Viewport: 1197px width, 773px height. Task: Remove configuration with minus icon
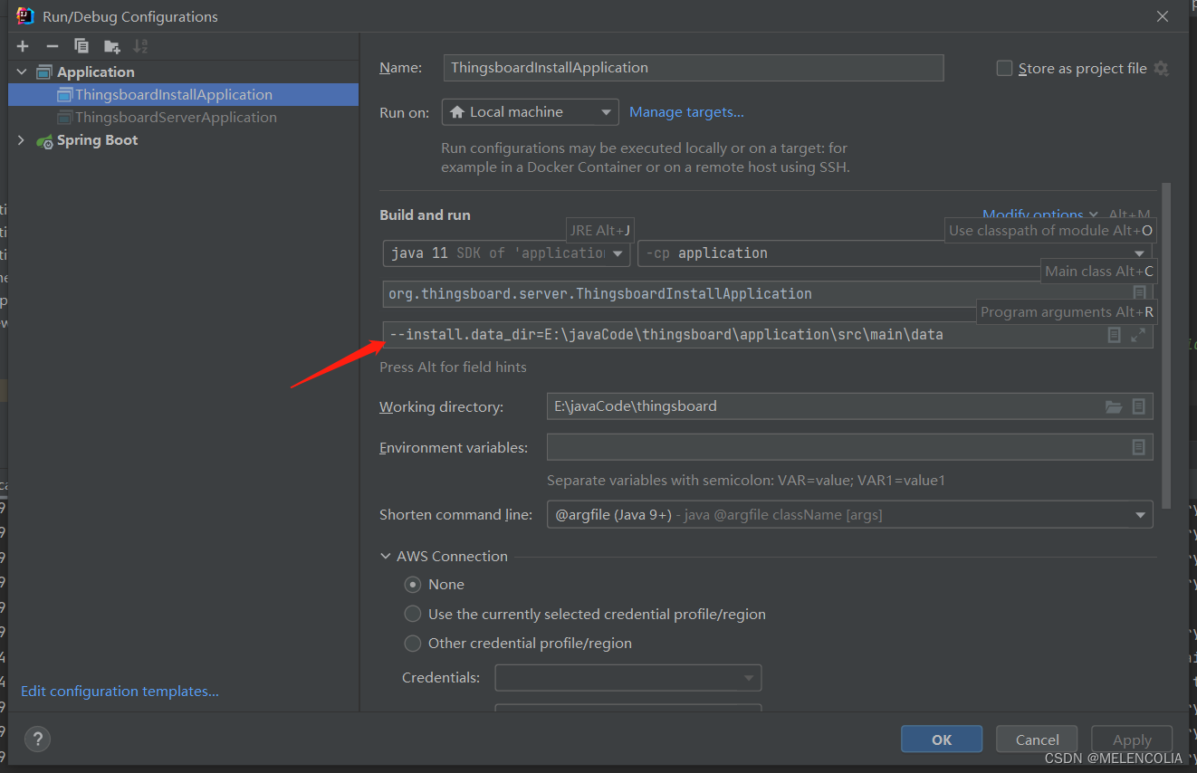[53, 46]
